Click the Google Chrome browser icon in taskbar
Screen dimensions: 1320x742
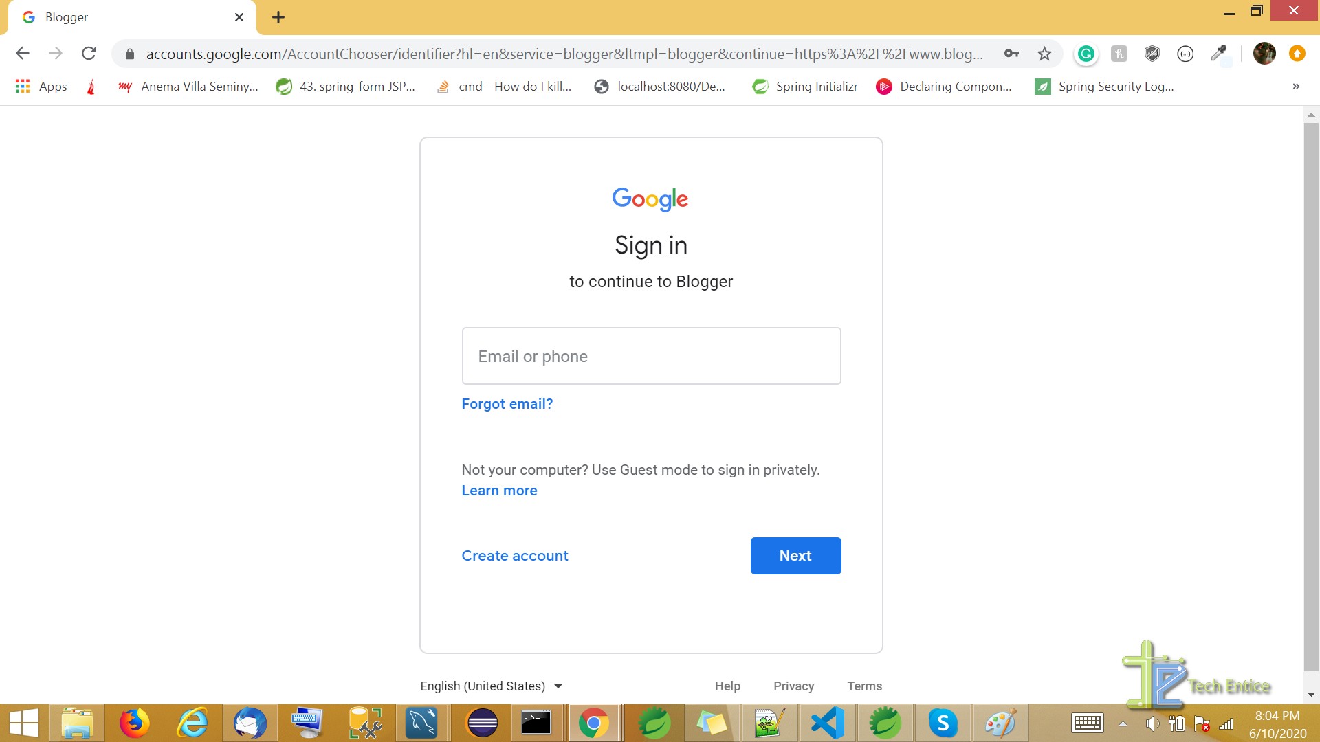coord(595,722)
